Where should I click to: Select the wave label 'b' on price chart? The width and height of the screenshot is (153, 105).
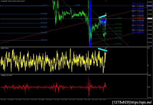pyautogui.click(x=105, y=34)
